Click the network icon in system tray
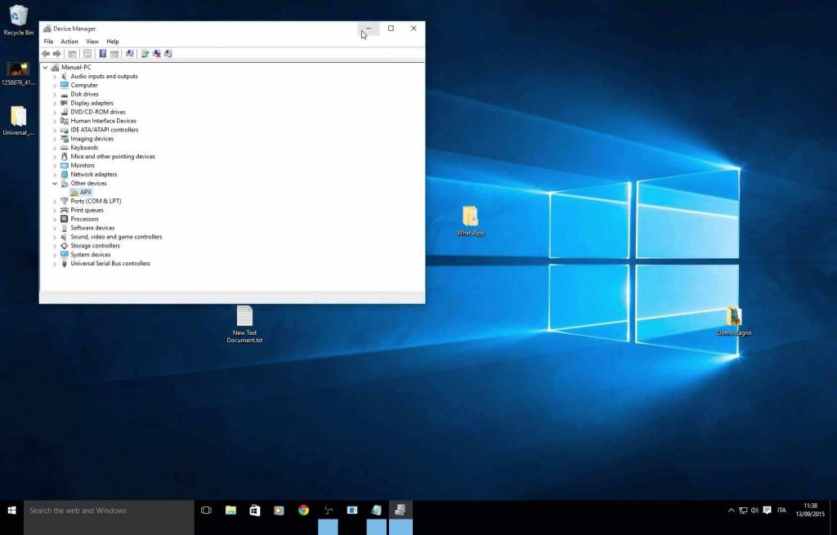Screen dimensions: 837x535 (743, 510)
